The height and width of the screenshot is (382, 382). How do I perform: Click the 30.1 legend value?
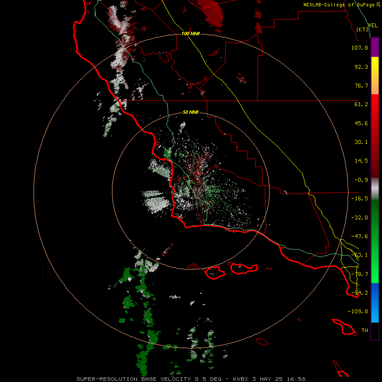click(x=361, y=142)
